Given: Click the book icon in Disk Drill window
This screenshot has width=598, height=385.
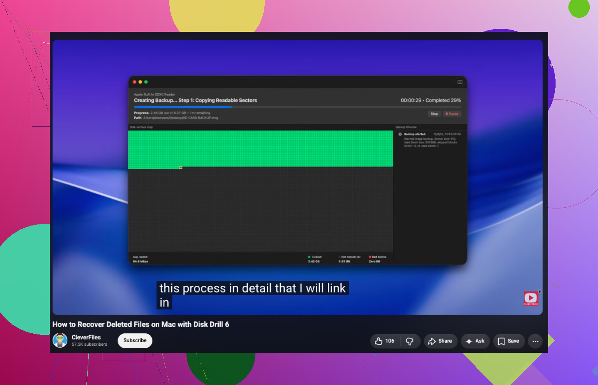Looking at the screenshot, I should click(460, 82).
